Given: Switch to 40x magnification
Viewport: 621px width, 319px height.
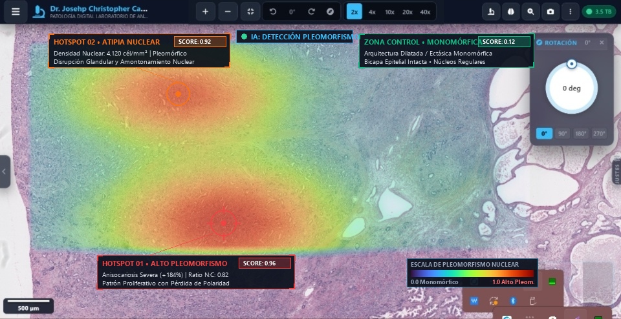Looking at the screenshot, I should 425,12.
